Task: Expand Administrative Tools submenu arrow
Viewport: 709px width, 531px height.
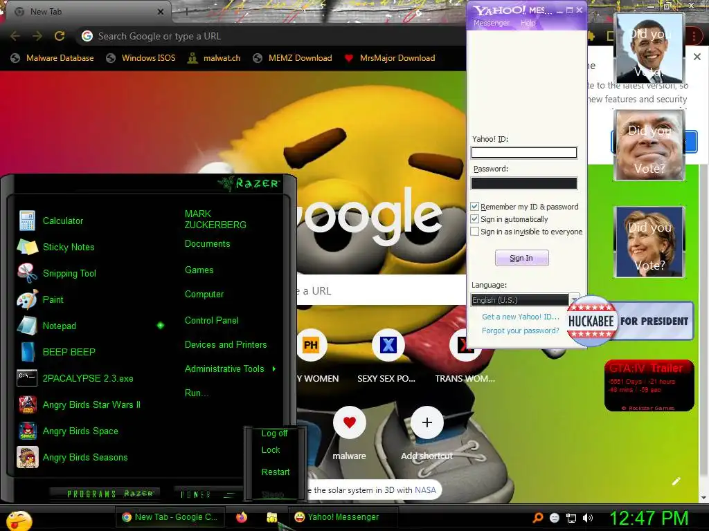Action: point(274,369)
